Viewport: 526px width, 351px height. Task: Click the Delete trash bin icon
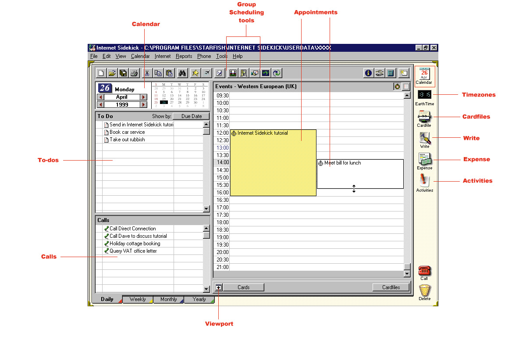(424, 291)
